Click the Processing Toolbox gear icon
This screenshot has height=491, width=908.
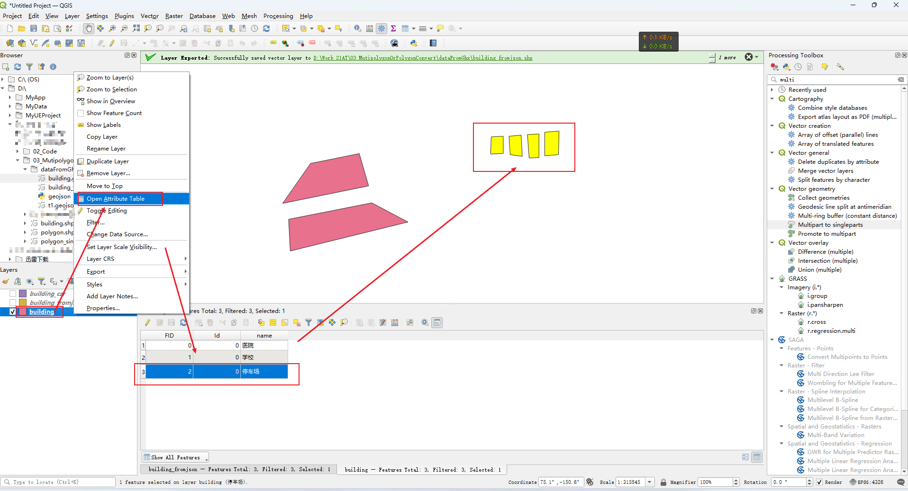(381, 28)
